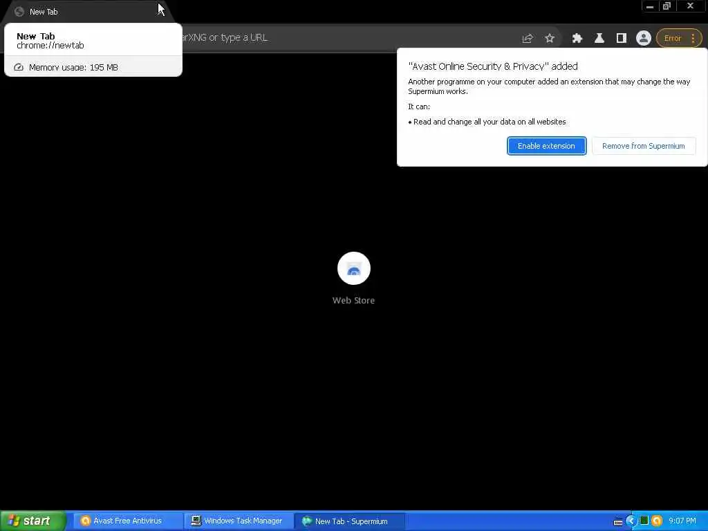
Task: Minimize the Supermium window
Action: tap(650, 6)
